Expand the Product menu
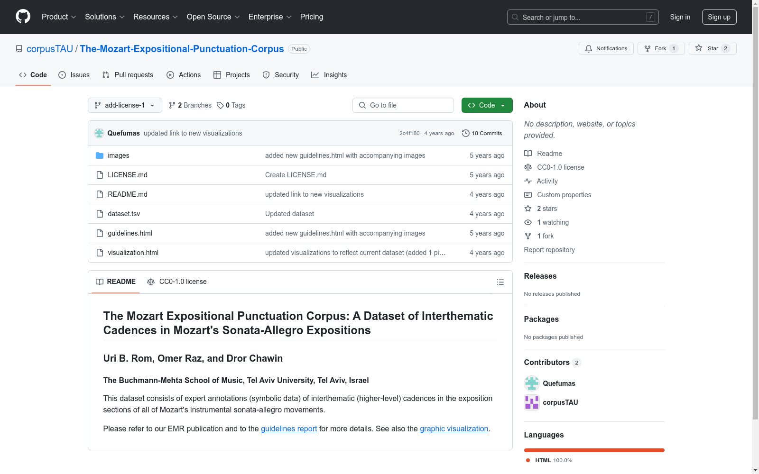 [59, 17]
